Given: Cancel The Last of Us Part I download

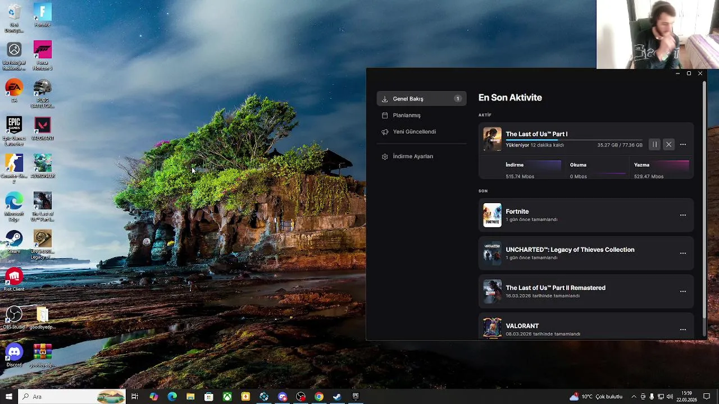Looking at the screenshot, I should [668, 145].
